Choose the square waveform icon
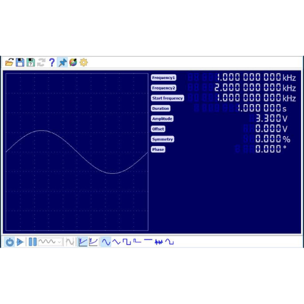 pyautogui.click(x=127, y=242)
